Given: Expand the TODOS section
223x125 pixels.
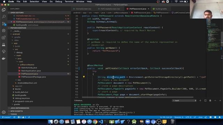Looking at the screenshot, I should coord(14,114).
